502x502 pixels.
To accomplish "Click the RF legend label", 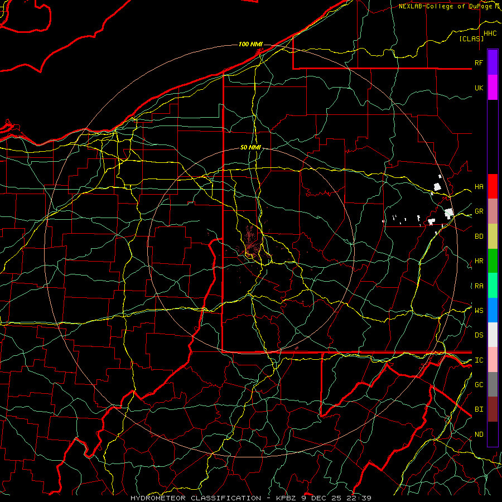I will [x=479, y=62].
